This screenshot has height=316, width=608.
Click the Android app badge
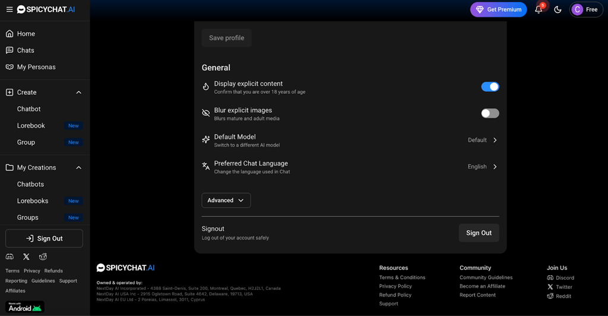(x=25, y=307)
